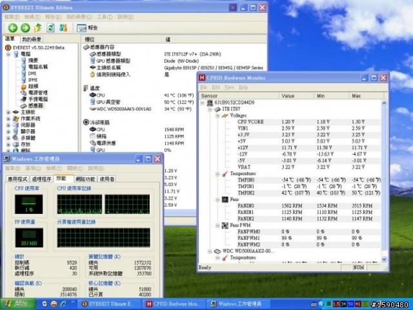
Task: Click the Windows 開始 Start button
Action: click(18, 304)
